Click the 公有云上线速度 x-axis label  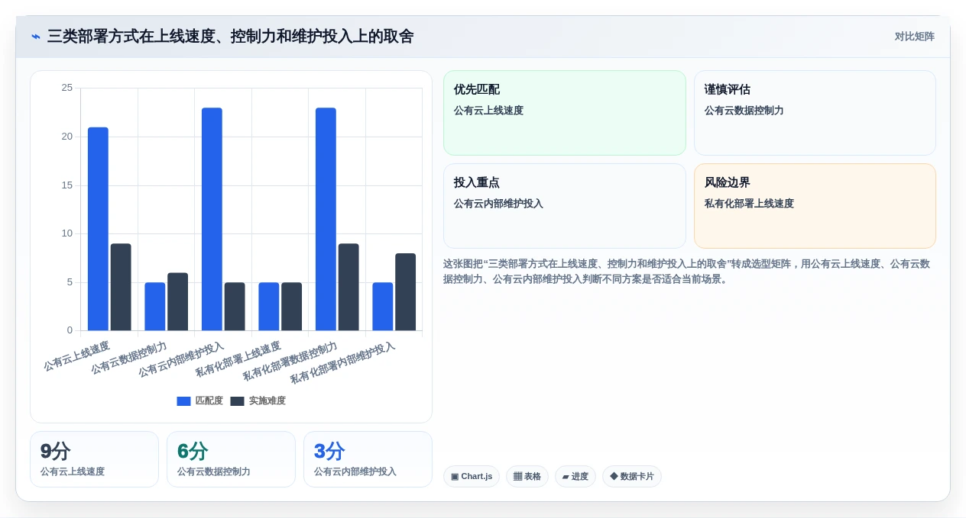76,356
